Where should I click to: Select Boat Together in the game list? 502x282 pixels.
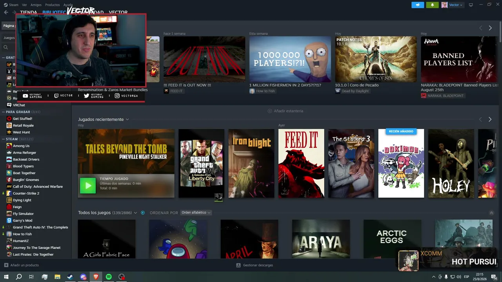[24, 173]
